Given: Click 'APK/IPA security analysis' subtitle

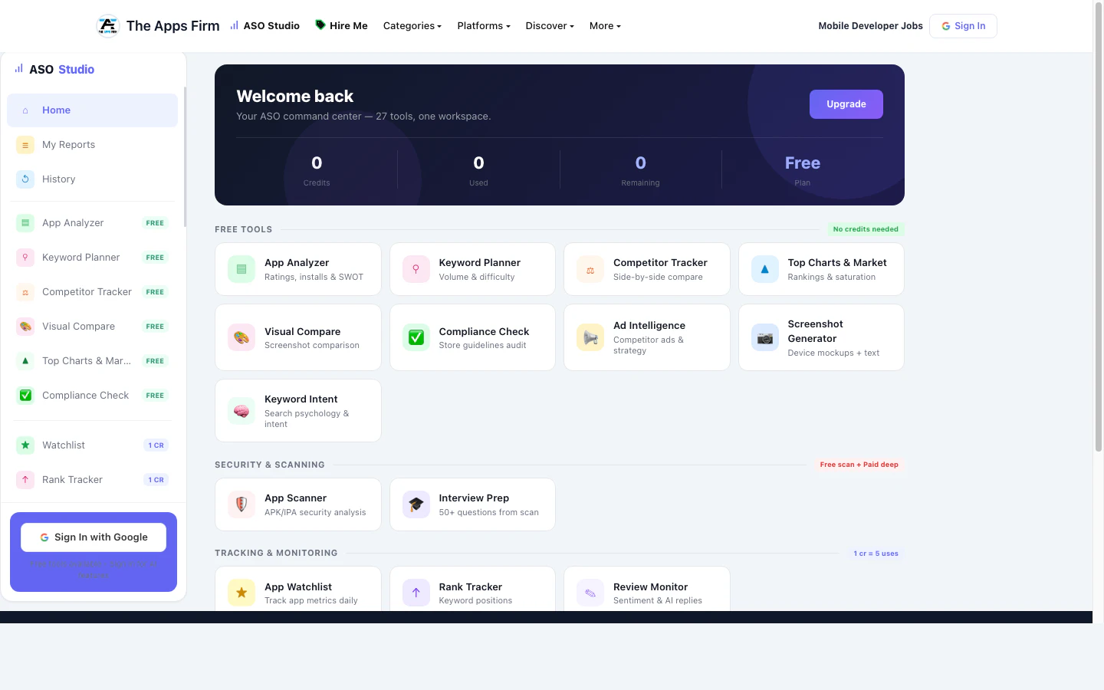Looking at the screenshot, I should [x=315, y=513].
